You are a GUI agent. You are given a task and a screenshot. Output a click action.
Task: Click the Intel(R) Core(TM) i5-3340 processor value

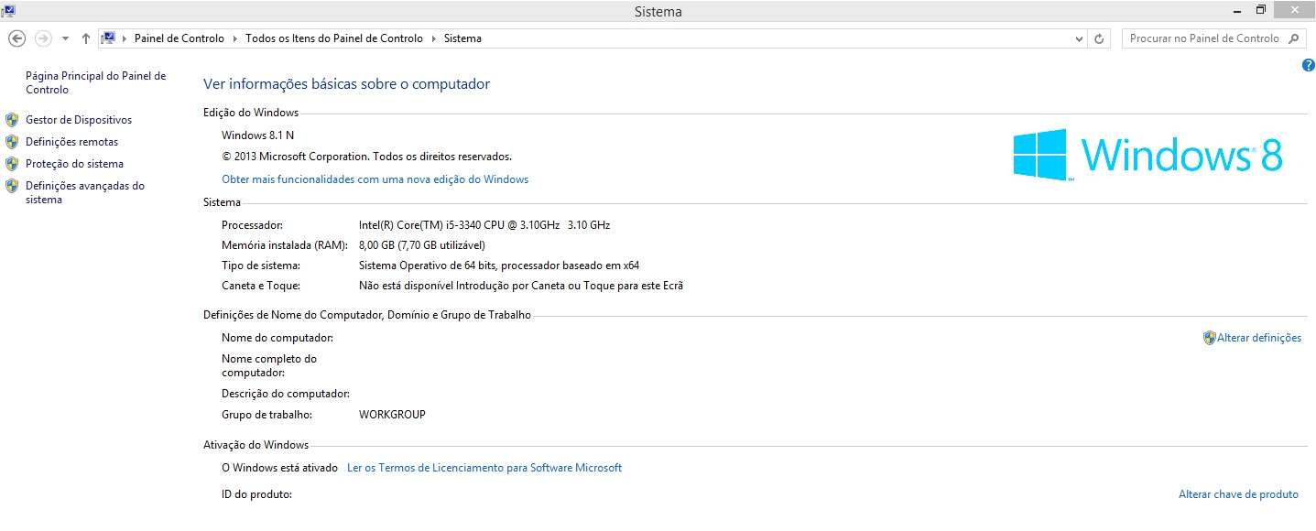tap(484, 225)
